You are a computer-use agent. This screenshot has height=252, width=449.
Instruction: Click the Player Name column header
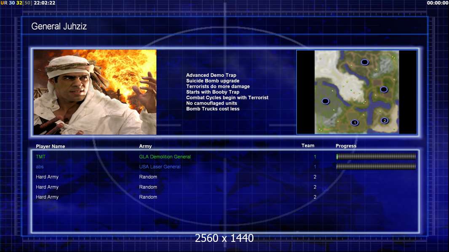point(50,147)
